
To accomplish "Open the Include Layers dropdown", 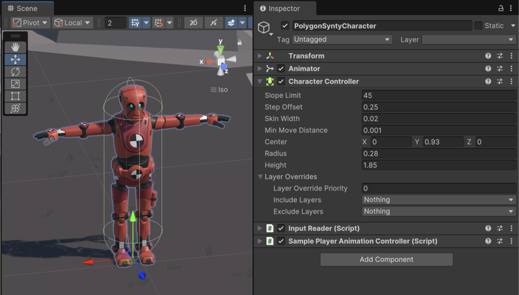I will (438, 200).
